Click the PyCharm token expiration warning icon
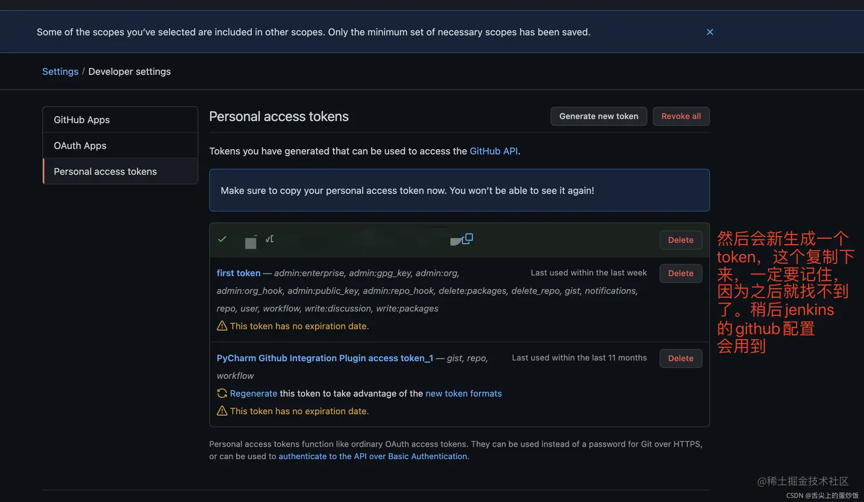Image resolution: width=864 pixels, height=502 pixels. click(222, 411)
